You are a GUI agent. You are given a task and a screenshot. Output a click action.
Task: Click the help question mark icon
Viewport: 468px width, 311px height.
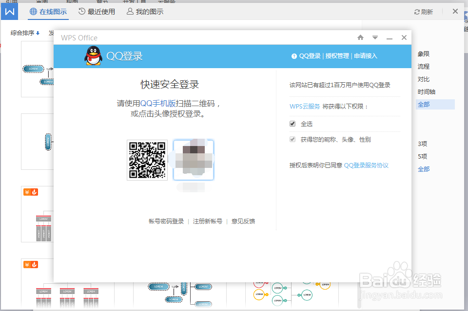[x=294, y=56]
